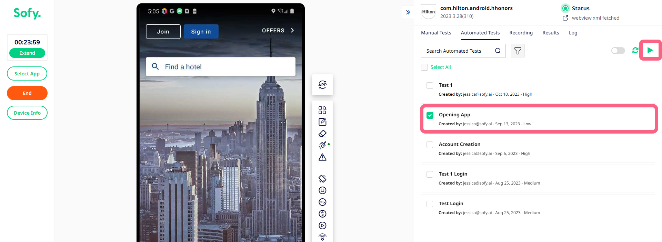Screen dimensions: 662x242
Task: Click the search magnifier in Automated Tests field
Action: point(498,51)
